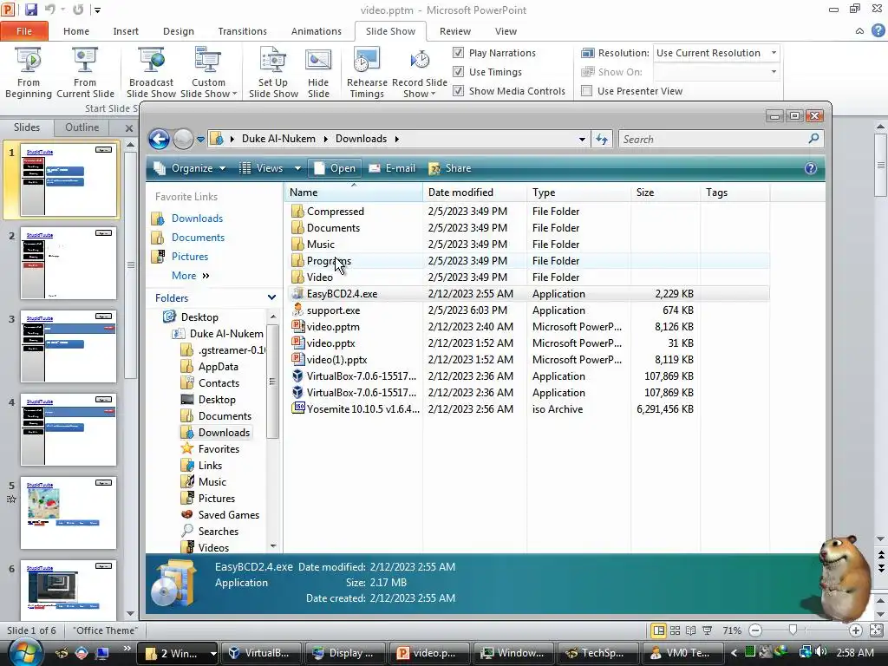Click the Explorer Search field
The image size is (888, 666).
pyautogui.click(x=721, y=139)
